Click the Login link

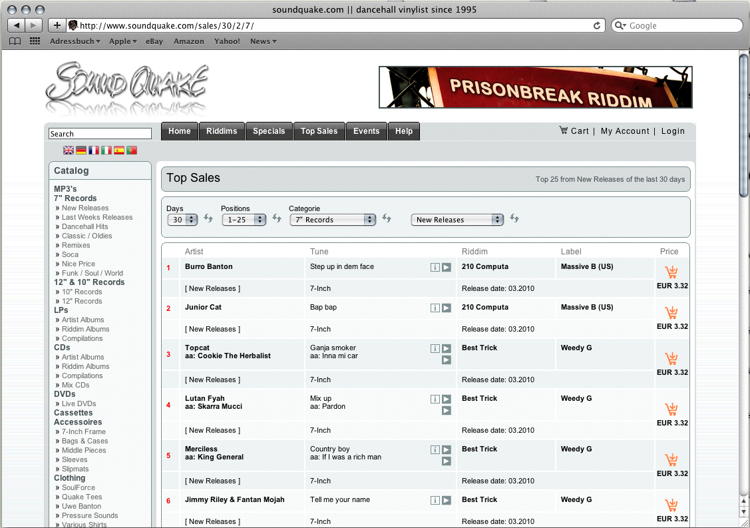[673, 131]
